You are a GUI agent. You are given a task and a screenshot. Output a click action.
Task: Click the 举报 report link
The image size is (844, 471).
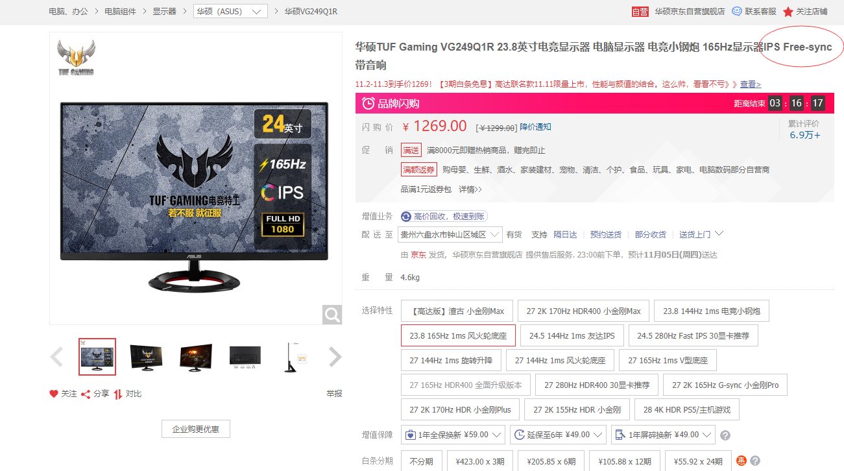pyautogui.click(x=334, y=394)
